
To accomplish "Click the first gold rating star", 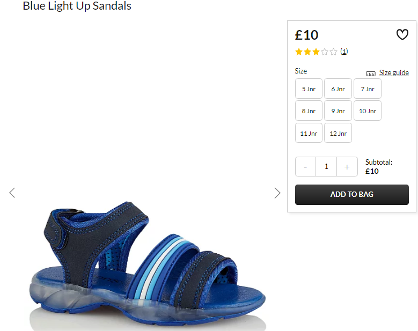I will click(299, 52).
